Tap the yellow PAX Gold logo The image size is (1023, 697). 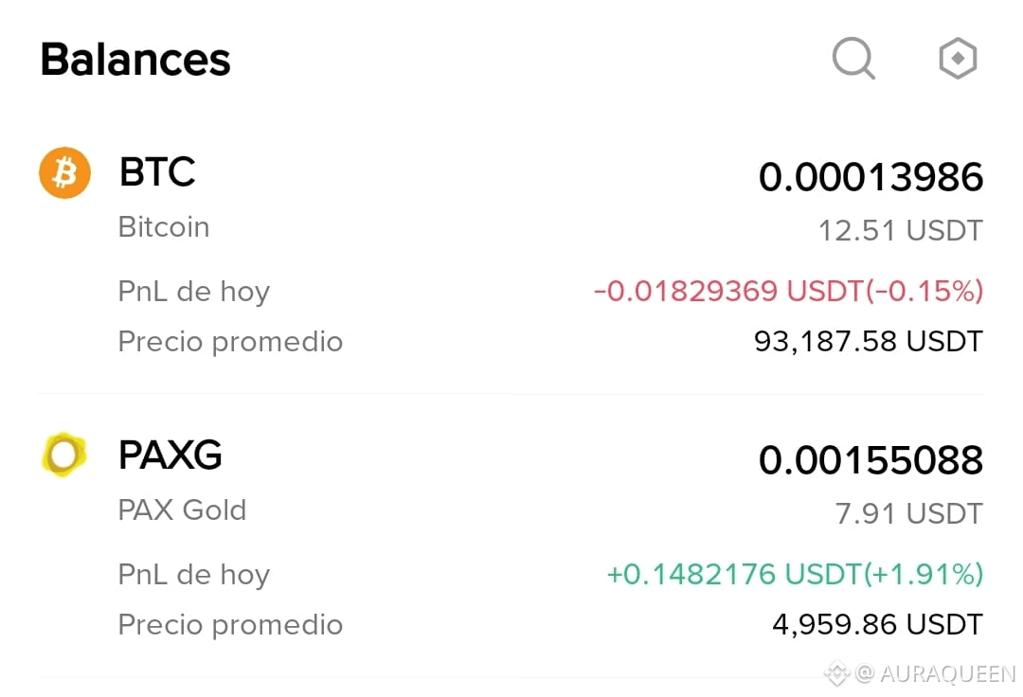pyautogui.click(x=64, y=455)
